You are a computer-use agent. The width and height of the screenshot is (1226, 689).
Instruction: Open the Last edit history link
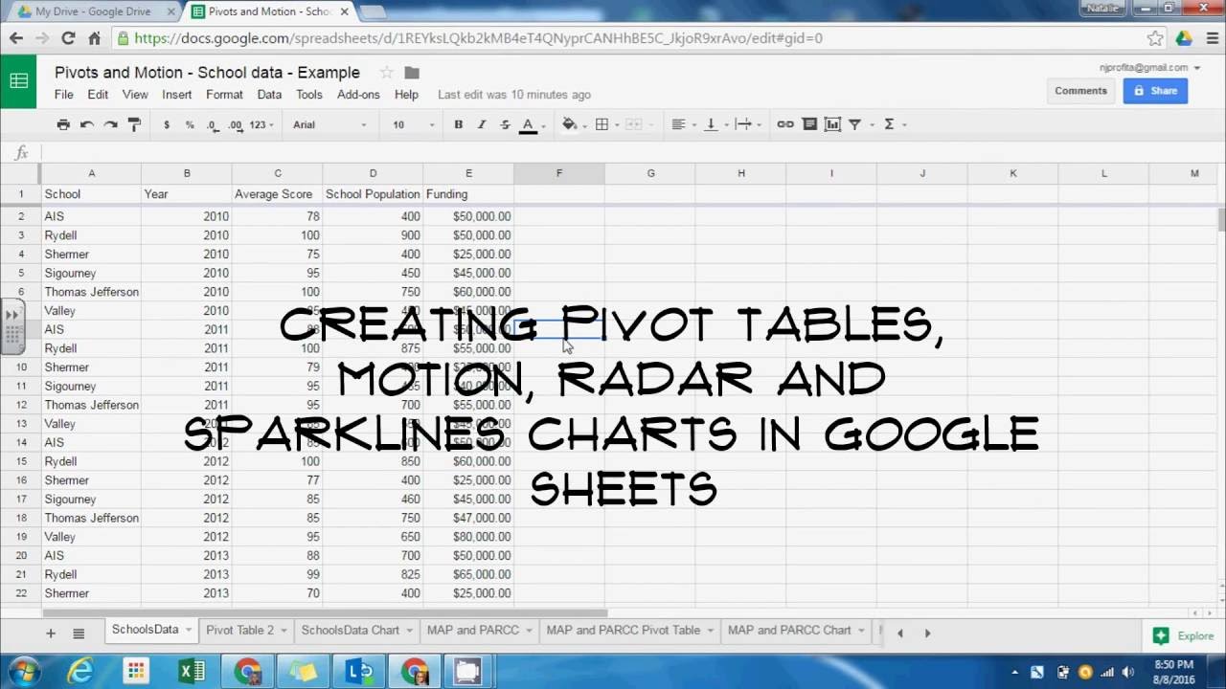coord(514,95)
